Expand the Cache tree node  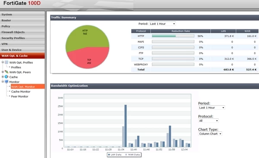[3, 77]
